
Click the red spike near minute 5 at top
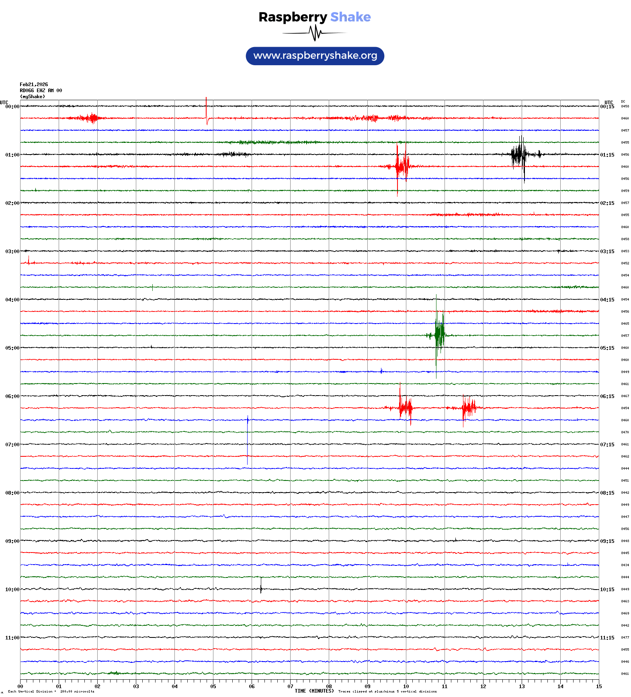pos(207,111)
